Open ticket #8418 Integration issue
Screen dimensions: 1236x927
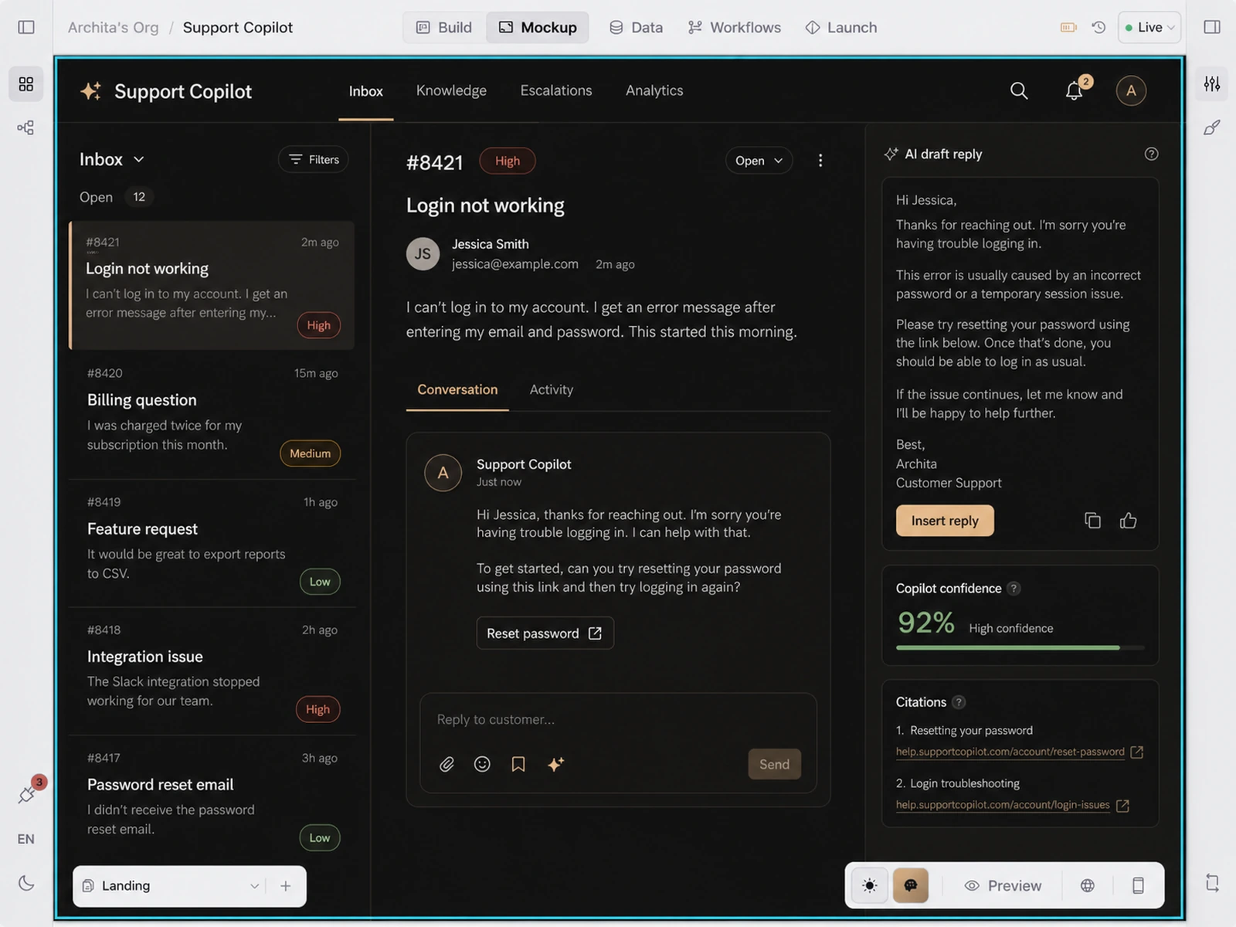[x=212, y=671]
